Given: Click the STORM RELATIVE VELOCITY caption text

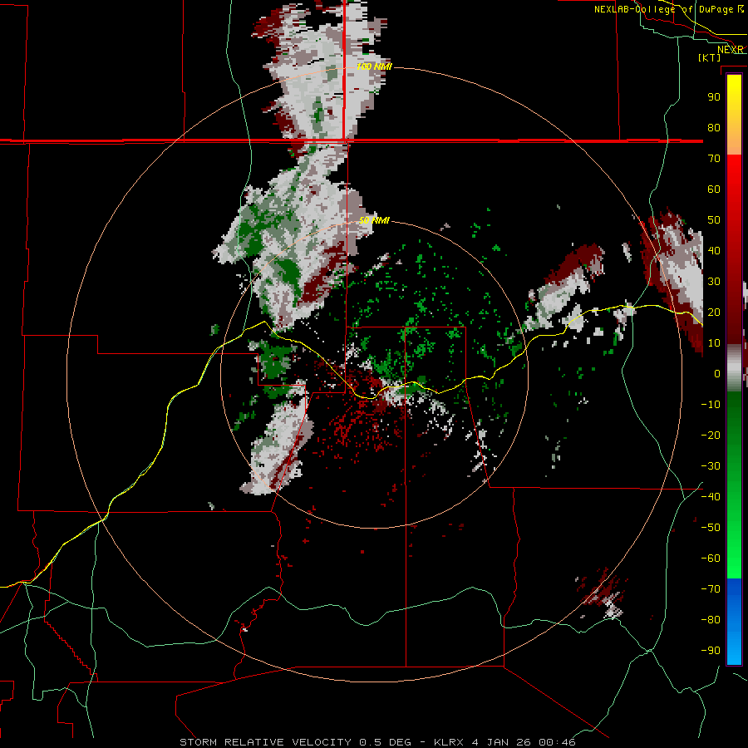Looking at the screenshot, I should tap(266, 742).
